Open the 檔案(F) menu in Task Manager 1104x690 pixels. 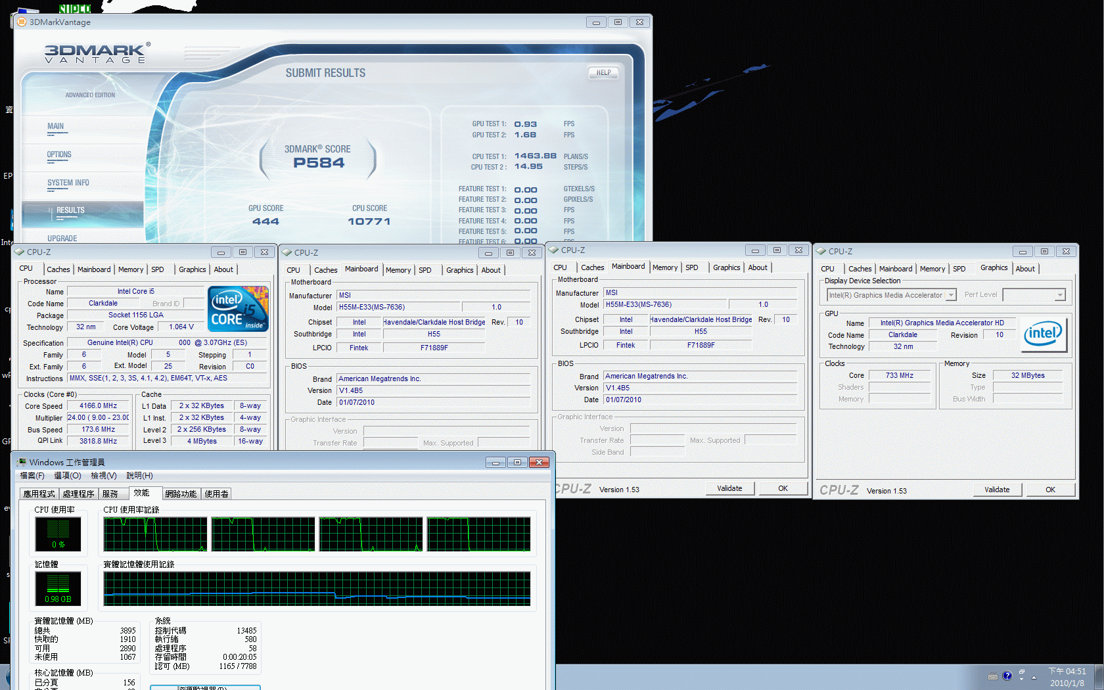tap(32, 475)
